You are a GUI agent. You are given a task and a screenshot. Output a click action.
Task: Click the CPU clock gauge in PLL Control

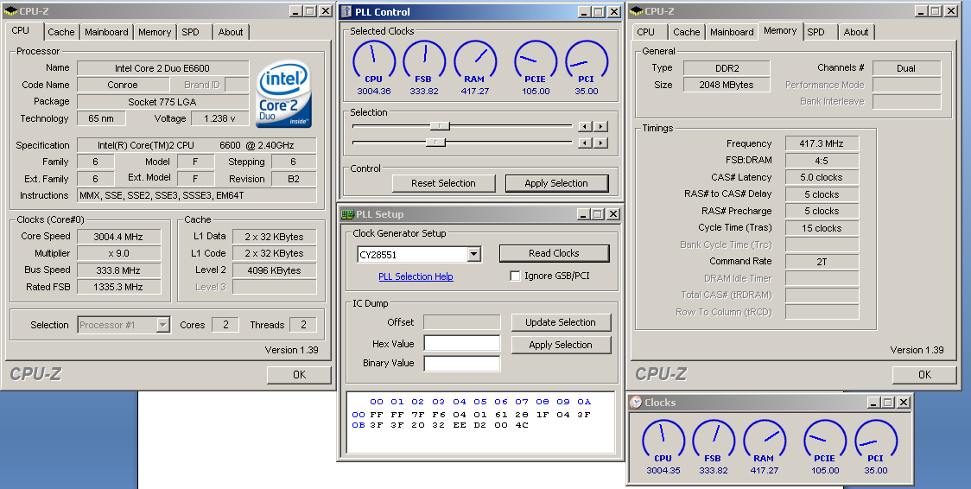(x=373, y=60)
